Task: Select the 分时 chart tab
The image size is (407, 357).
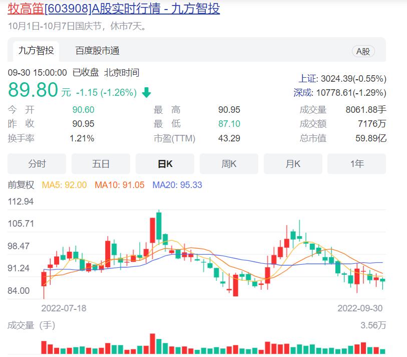Action: [37, 164]
